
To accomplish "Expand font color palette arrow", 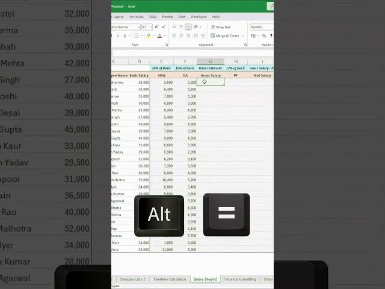I will point(164,36).
